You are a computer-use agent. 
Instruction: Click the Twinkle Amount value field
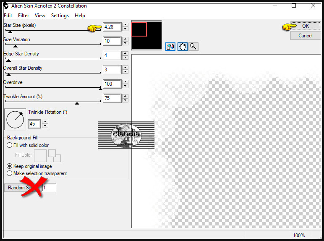(x=112, y=98)
